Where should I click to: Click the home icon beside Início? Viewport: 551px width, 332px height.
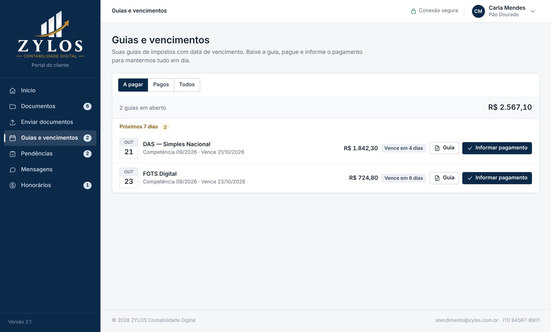coord(13,90)
